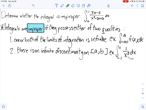Select the Lasso selection tool
146x110 pixels.
78,5
